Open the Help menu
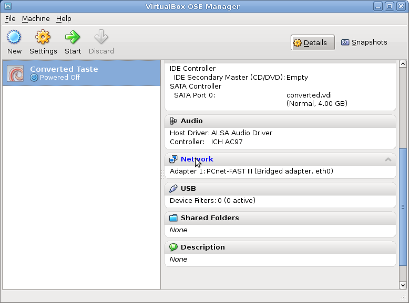Screen dimensions: 409x303 click(x=64, y=19)
